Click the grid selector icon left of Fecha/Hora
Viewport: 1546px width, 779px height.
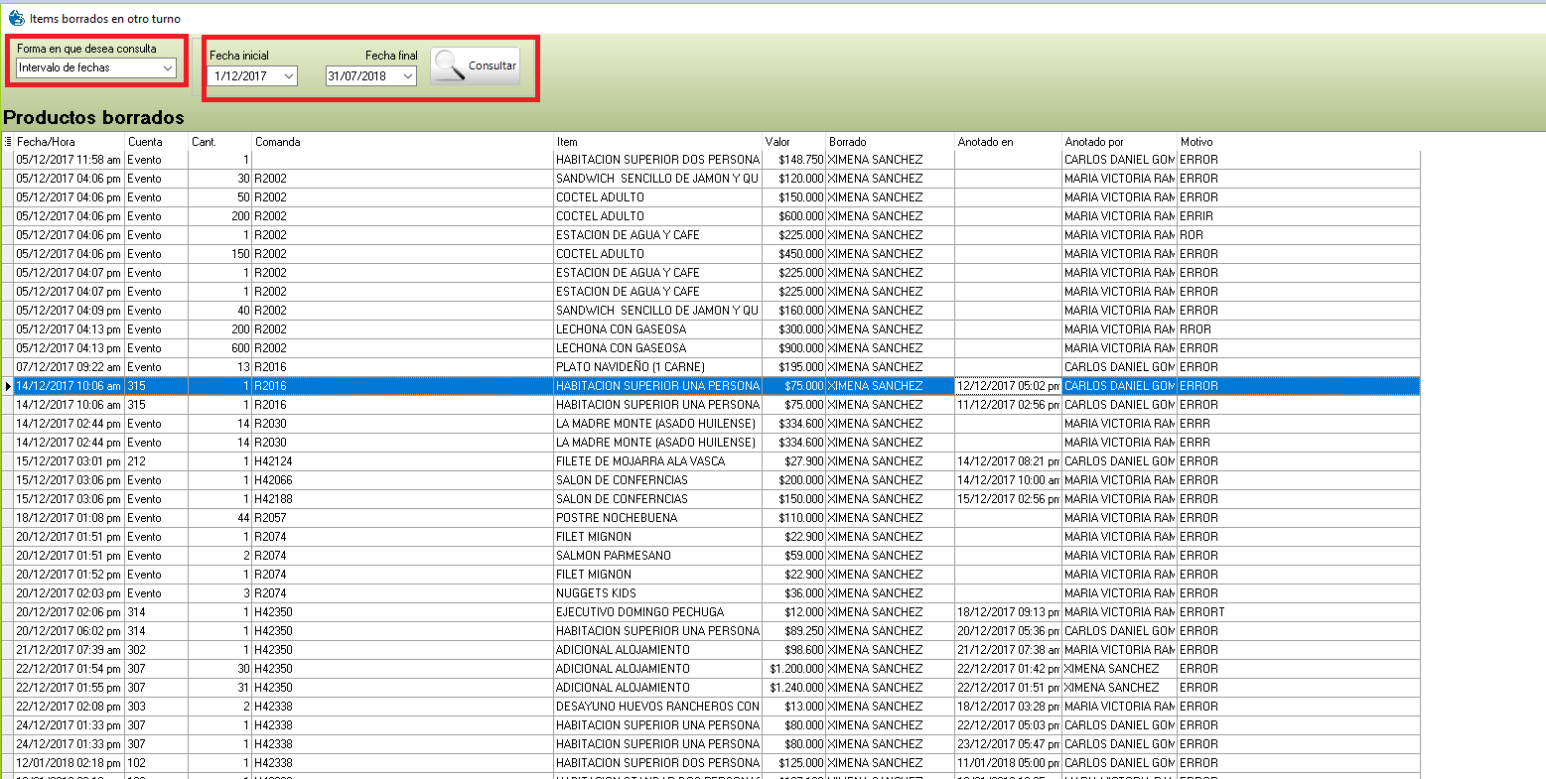[x=9, y=142]
